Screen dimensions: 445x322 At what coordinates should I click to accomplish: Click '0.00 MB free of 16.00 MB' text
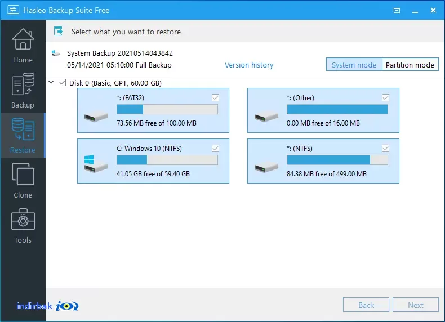[x=323, y=123]
